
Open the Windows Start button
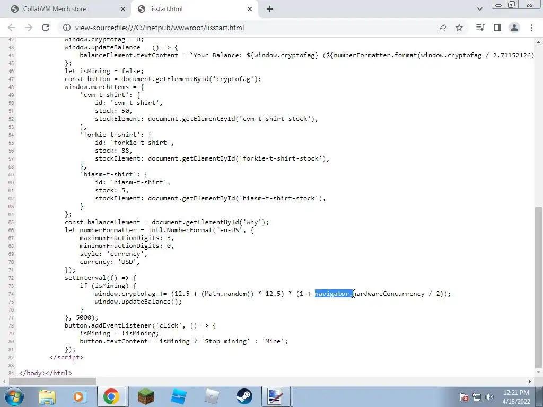tap(14, 396)
